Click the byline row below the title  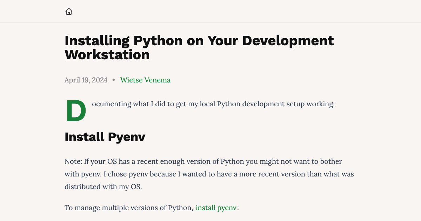tap(118, 80)
